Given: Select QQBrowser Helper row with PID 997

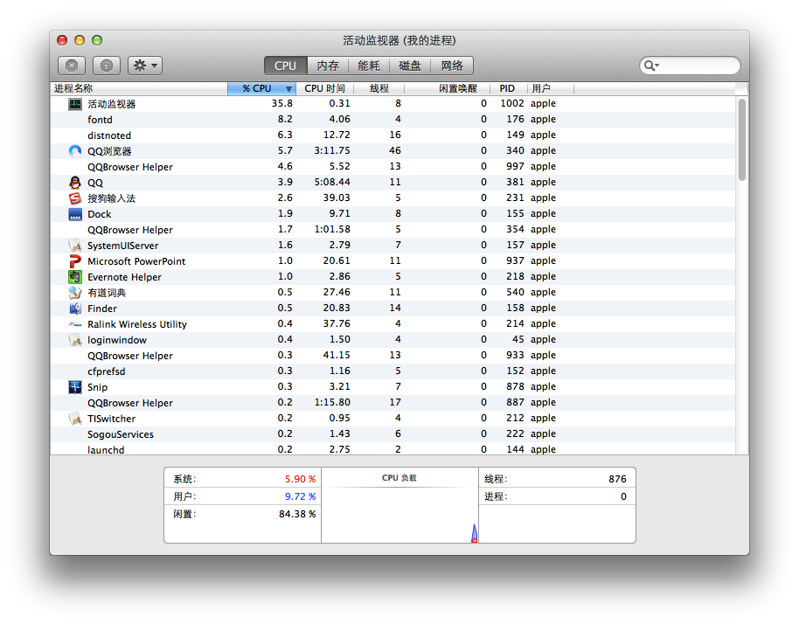Looking at the screenshot, I should pos(393,167).
